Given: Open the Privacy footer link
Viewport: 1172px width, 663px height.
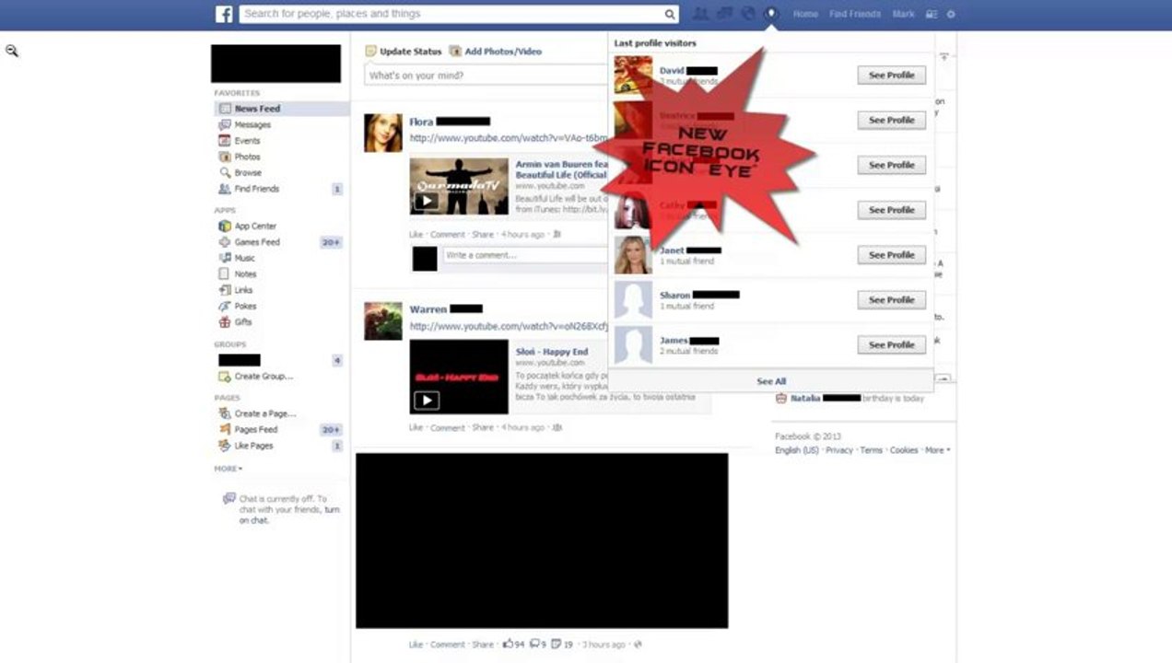Looking at the screenshot, I should coord(839,450).
